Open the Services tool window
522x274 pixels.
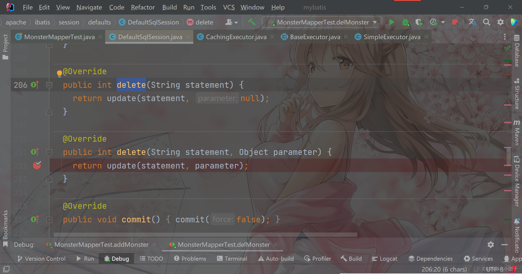(478, 259)
